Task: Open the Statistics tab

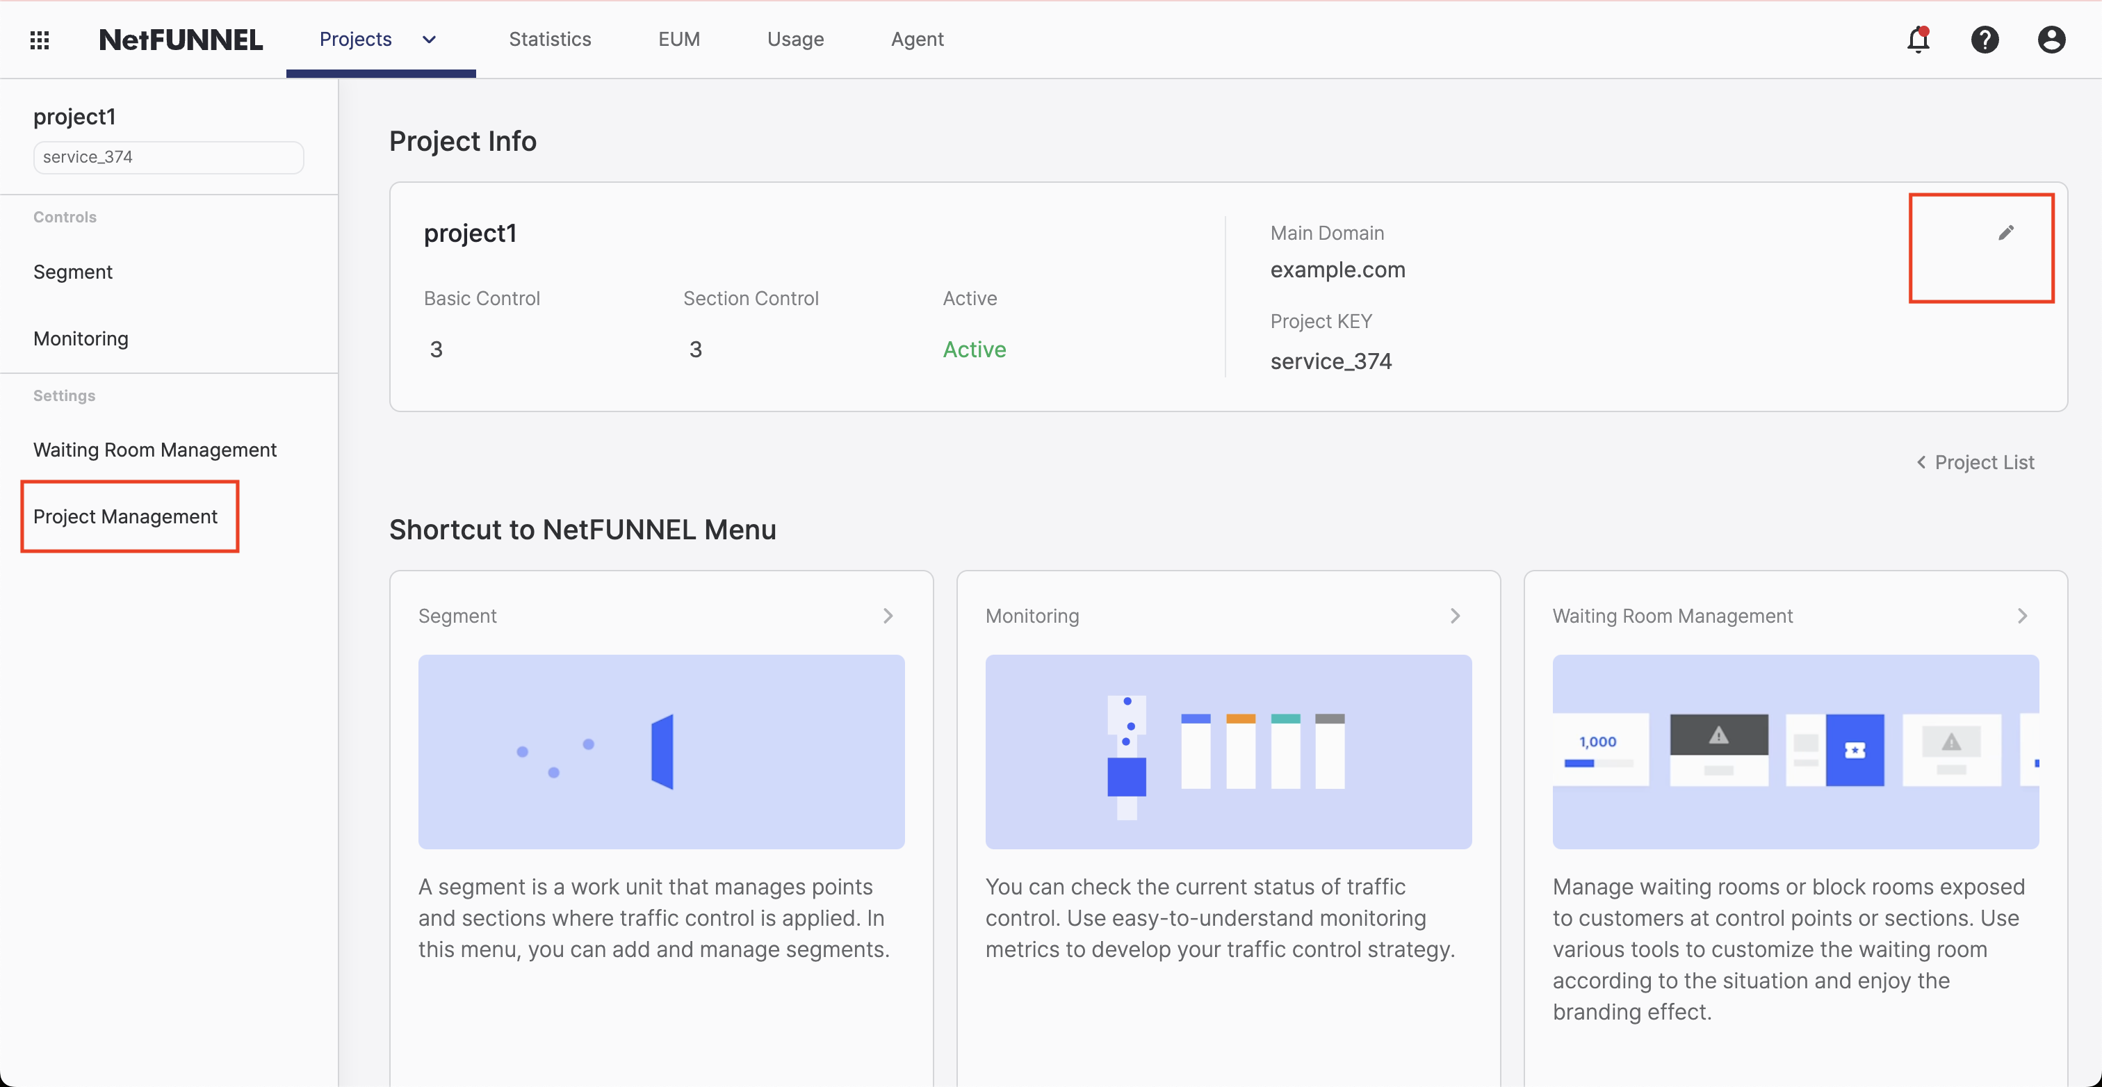Action: (x=550, y=39)
